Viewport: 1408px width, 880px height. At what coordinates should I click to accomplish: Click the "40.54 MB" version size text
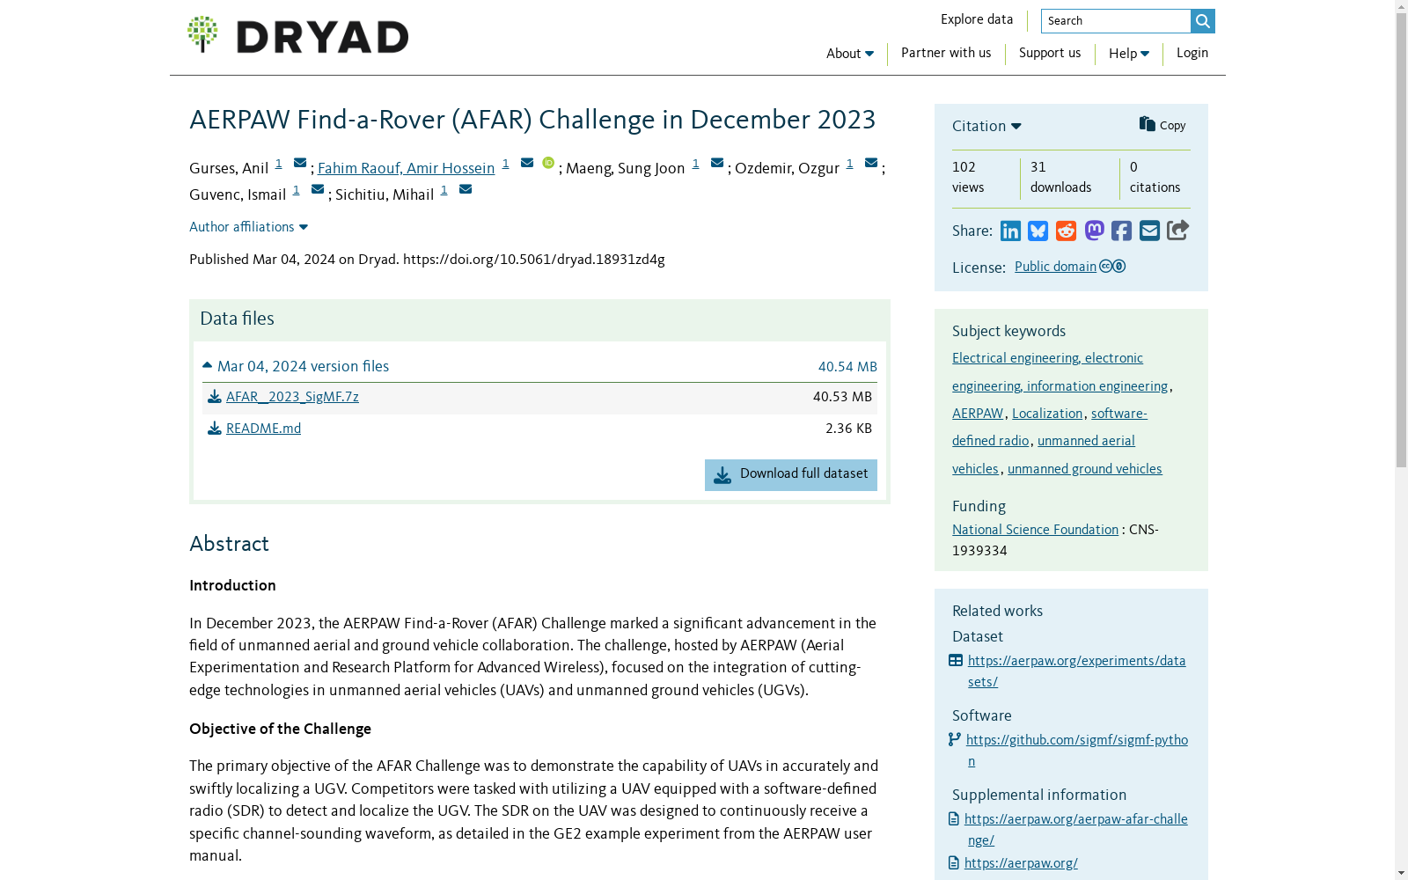[x=847, y=367]
